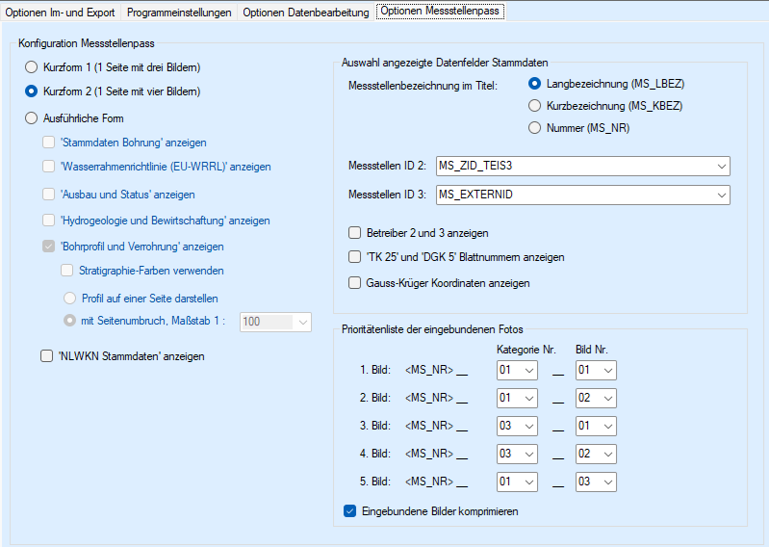Enable 'Stammdaten Bohrung' anzeigen checkbox

point(48,143)
